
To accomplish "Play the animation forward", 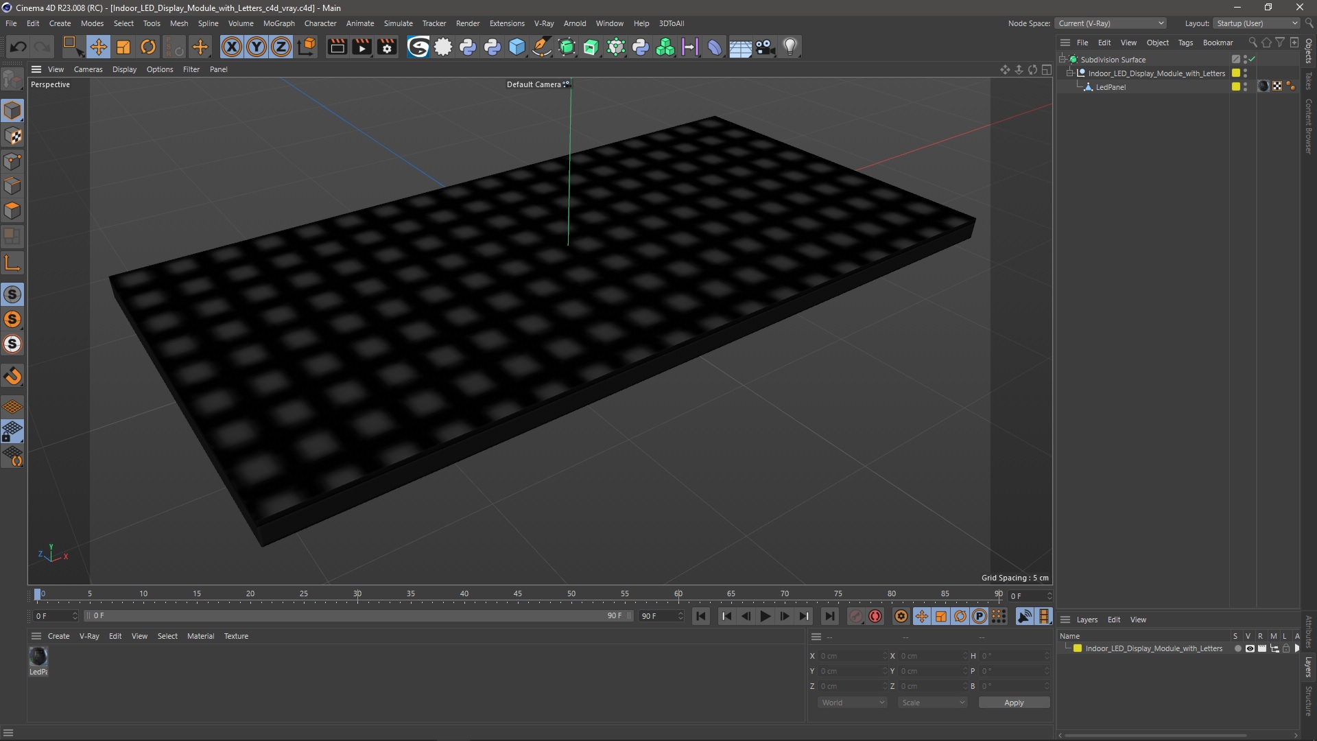I will click(765, 616).
